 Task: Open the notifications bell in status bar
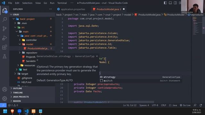click(x=201, y=105)
